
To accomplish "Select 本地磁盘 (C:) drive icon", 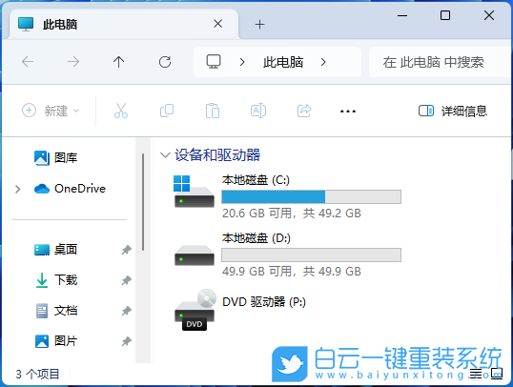I will click(194, 192).
